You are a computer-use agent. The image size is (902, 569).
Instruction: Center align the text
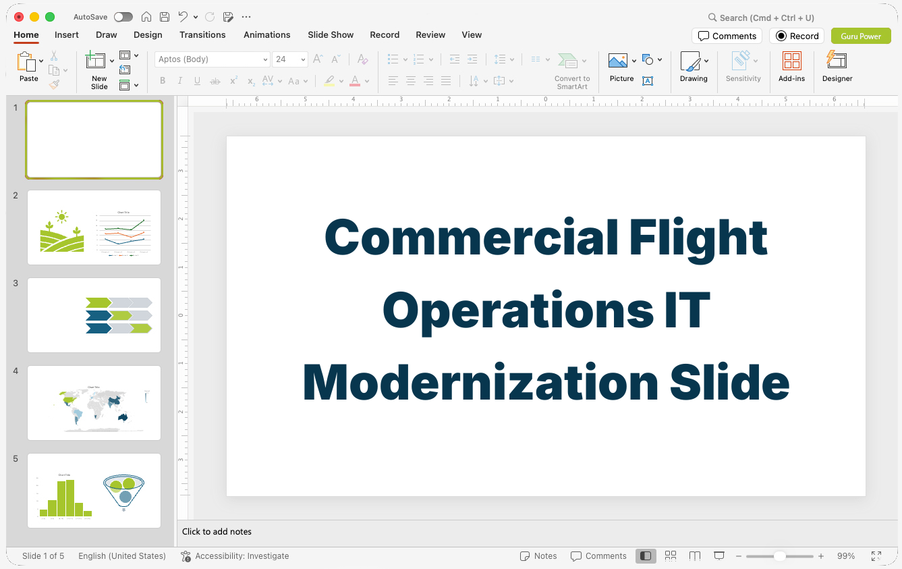click(411, 81)
